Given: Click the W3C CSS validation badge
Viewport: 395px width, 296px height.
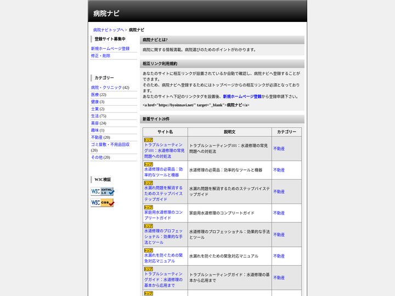Looking at the screenshot, I should pyautogui.click(x=102, y=203).
